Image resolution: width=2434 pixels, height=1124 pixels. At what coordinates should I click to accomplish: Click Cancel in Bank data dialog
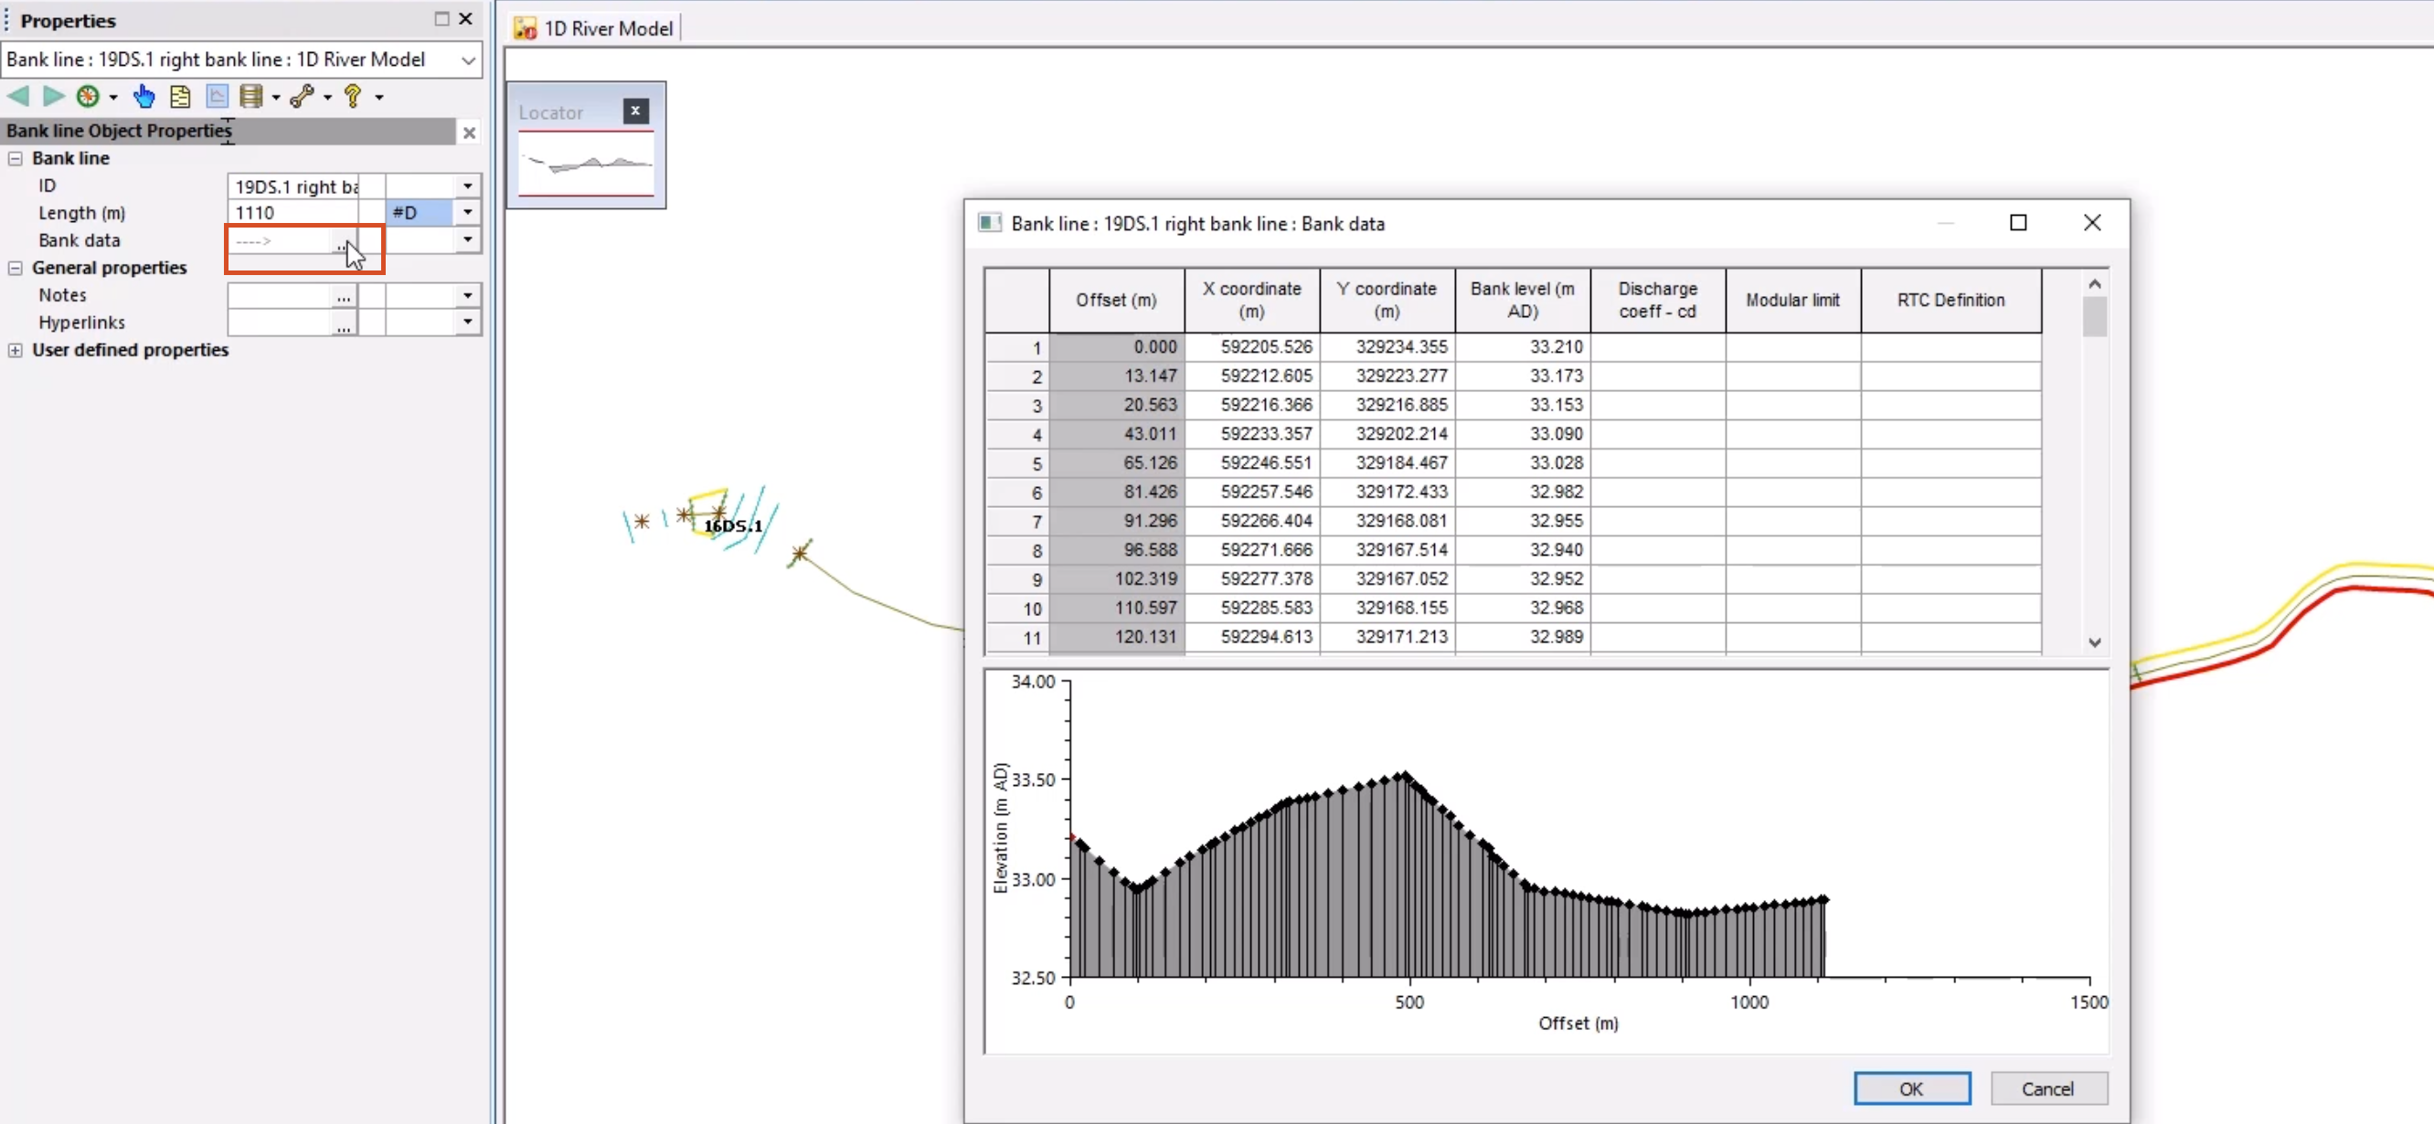(x=2046, y=1088)
